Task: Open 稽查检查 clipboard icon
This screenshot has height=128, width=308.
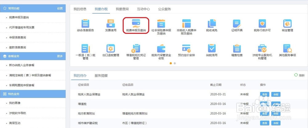Action: coord(237,48)
